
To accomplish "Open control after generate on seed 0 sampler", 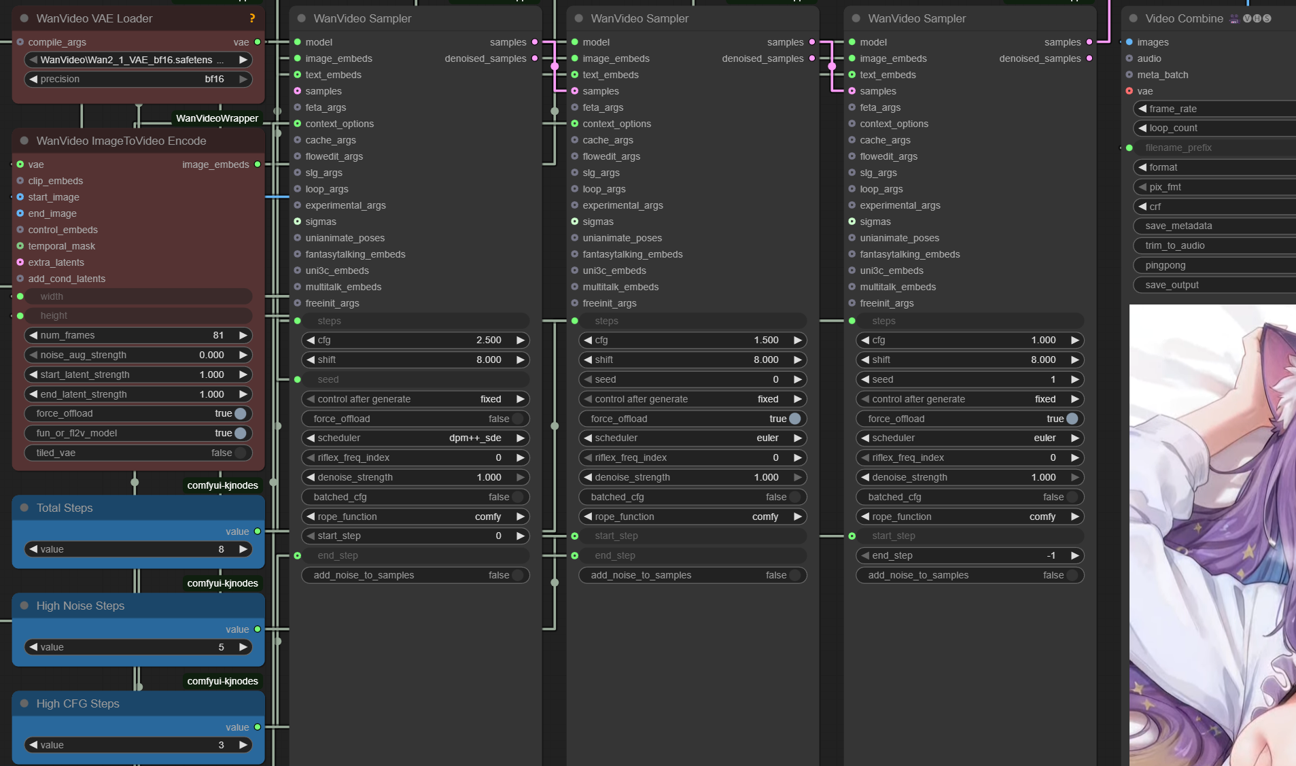I will 693,399.
